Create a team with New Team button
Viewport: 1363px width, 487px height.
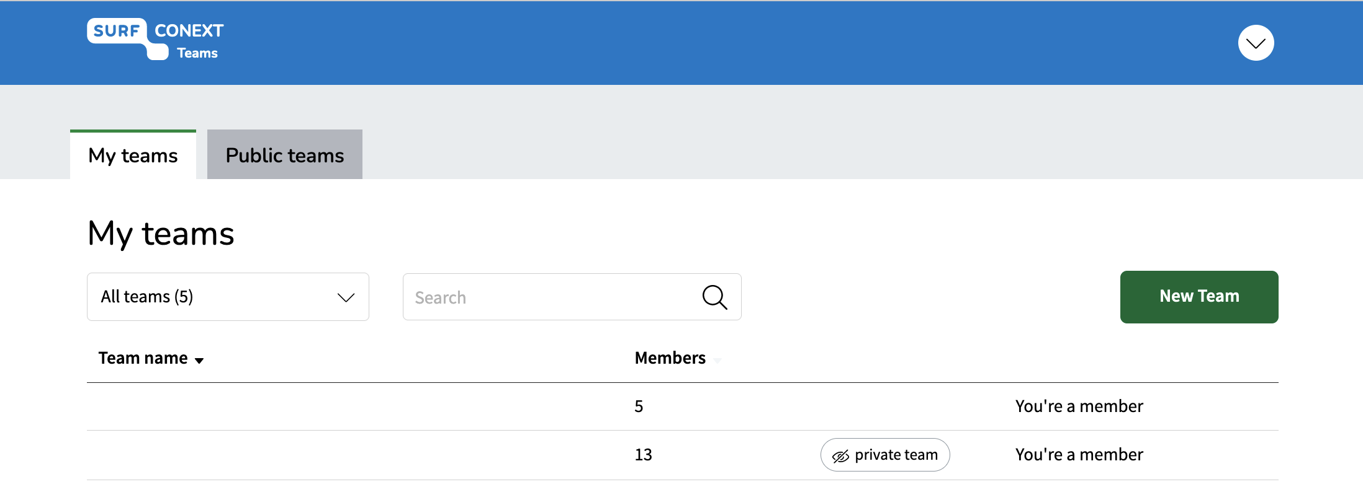pos(1199,297)
